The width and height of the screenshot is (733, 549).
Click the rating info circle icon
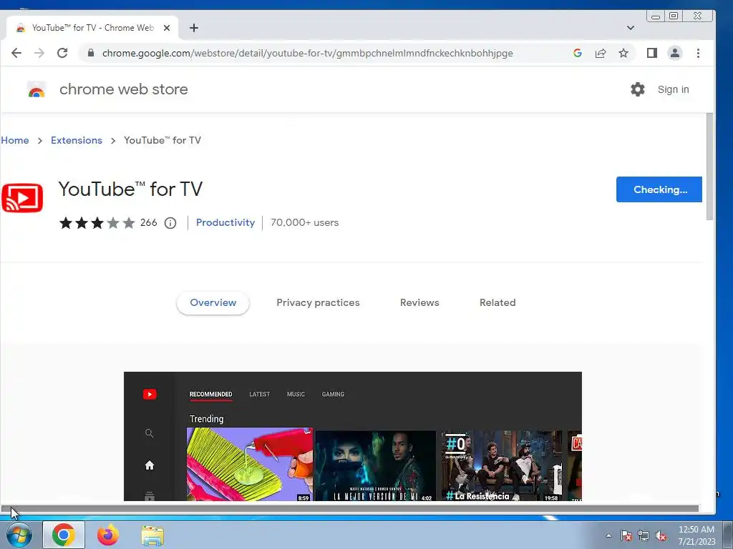(170, 223)
